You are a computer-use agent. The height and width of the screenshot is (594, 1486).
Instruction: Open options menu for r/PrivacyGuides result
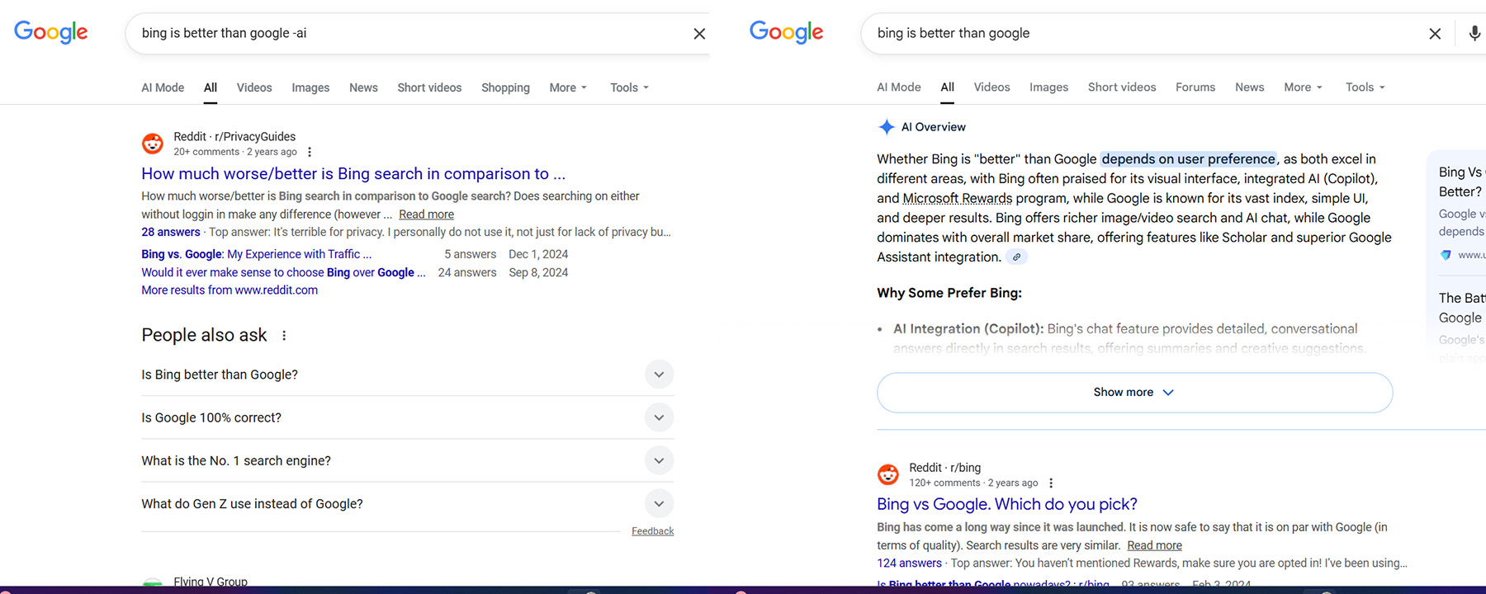pyautogui.click(x=310, y=152)
